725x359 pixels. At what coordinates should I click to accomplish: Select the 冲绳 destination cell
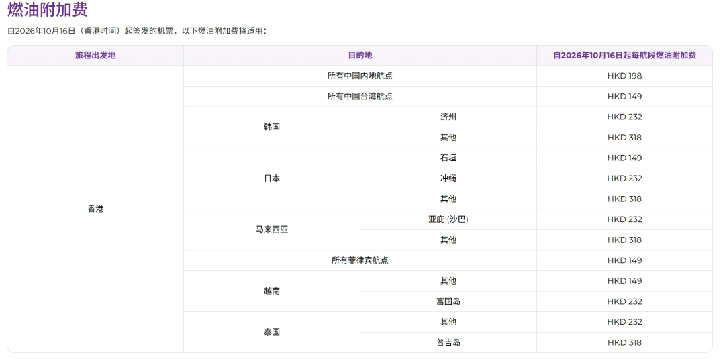tap(448, 178)
